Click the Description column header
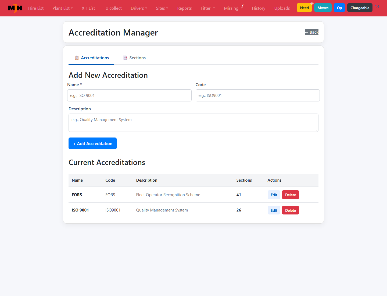 point(147,180)
